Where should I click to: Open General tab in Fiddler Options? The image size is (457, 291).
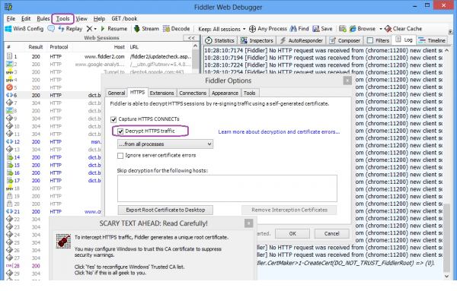(x=117, y=93)
